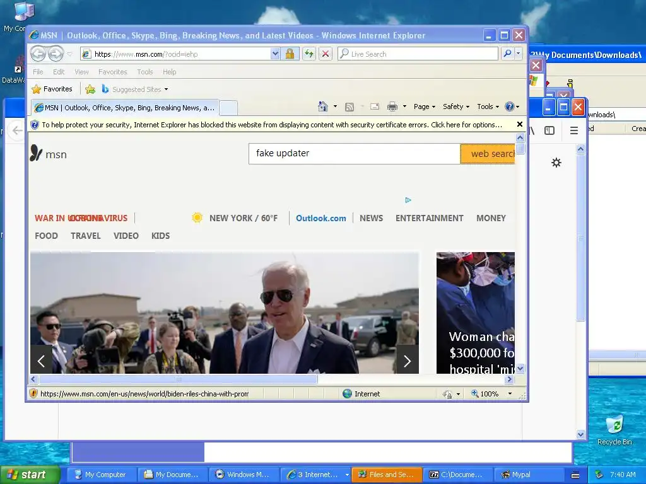
Task: Open the search provider dropdown arrow
Action: tap(519, 54)
